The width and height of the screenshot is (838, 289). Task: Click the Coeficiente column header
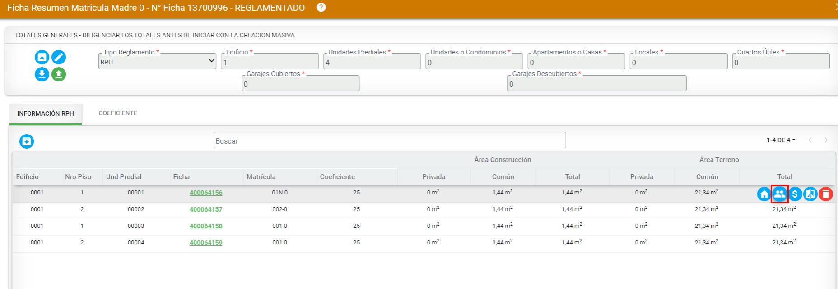click(x=338, y=177)
